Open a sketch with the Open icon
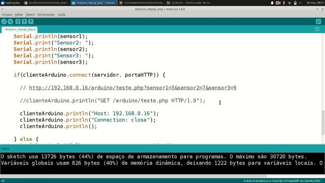325x183 pixels. click(24, 21)
